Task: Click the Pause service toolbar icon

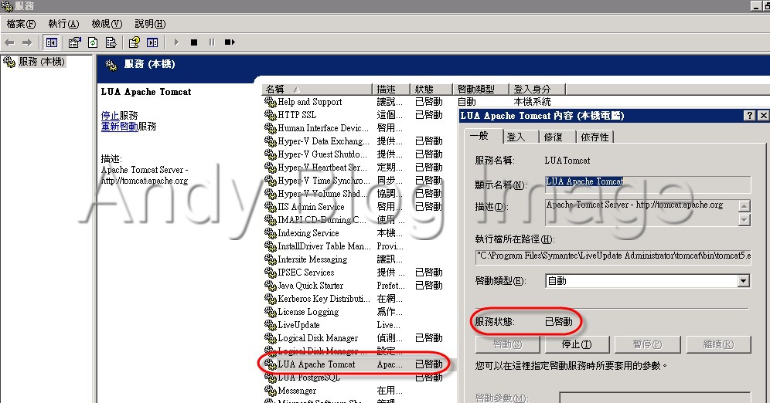Action: coord(212,42)
